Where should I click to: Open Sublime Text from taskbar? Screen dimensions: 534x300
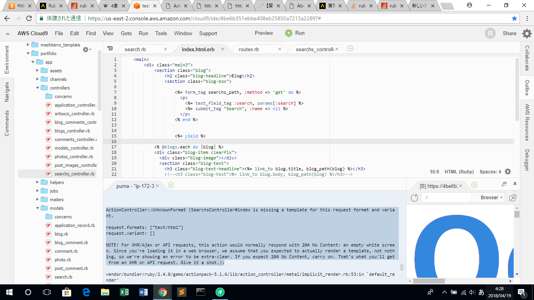coord(182,292)
